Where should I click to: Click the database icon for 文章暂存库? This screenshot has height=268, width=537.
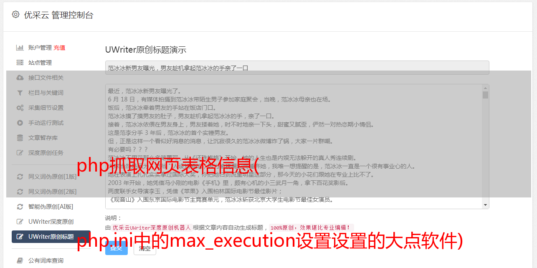point(20,138)
